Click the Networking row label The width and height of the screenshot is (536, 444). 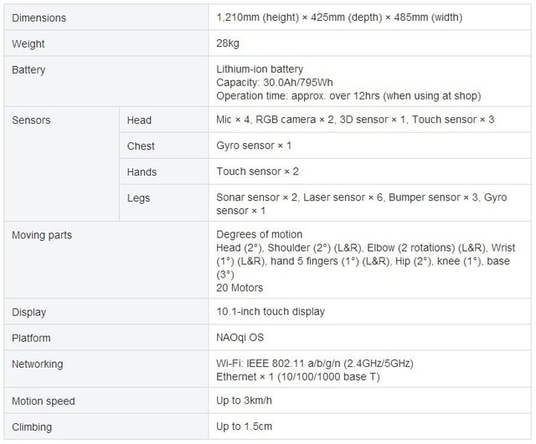(x=37, y=365)
